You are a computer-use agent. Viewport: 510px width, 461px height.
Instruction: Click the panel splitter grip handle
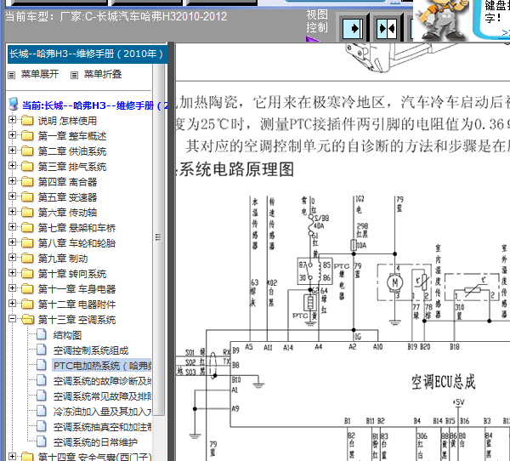click(158, 237)
